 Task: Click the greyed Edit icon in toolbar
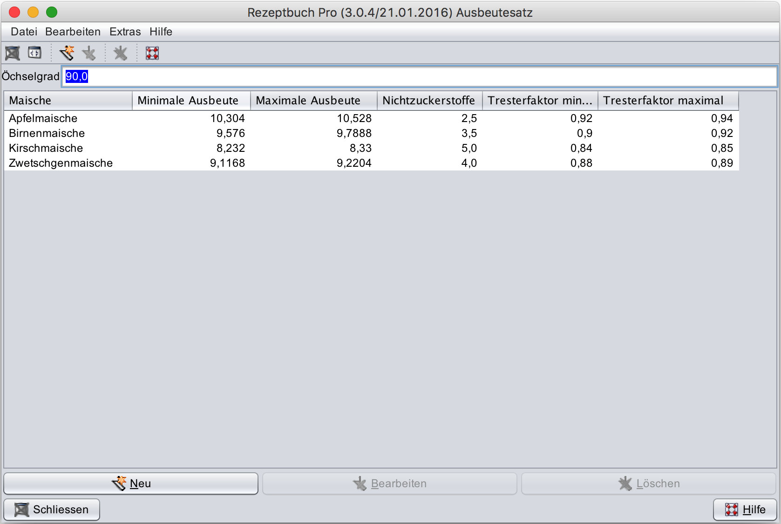click(89, 53)
